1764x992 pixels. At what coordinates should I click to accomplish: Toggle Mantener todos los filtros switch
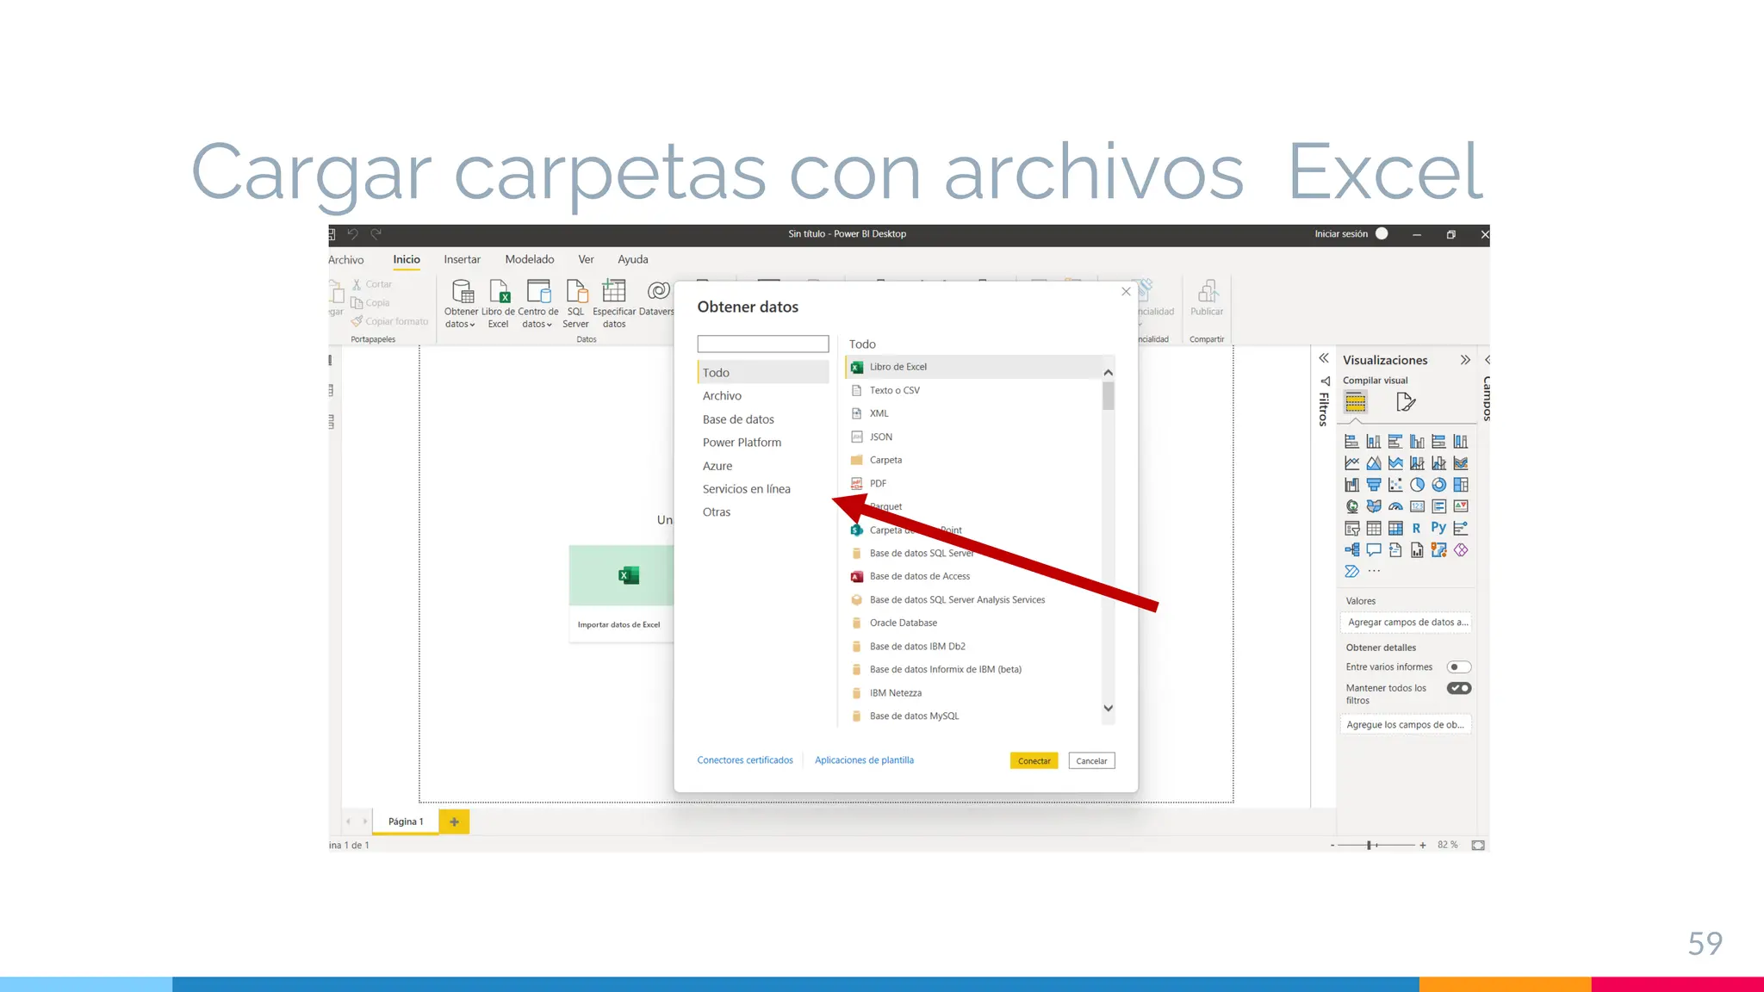[x=1458, y=688]
